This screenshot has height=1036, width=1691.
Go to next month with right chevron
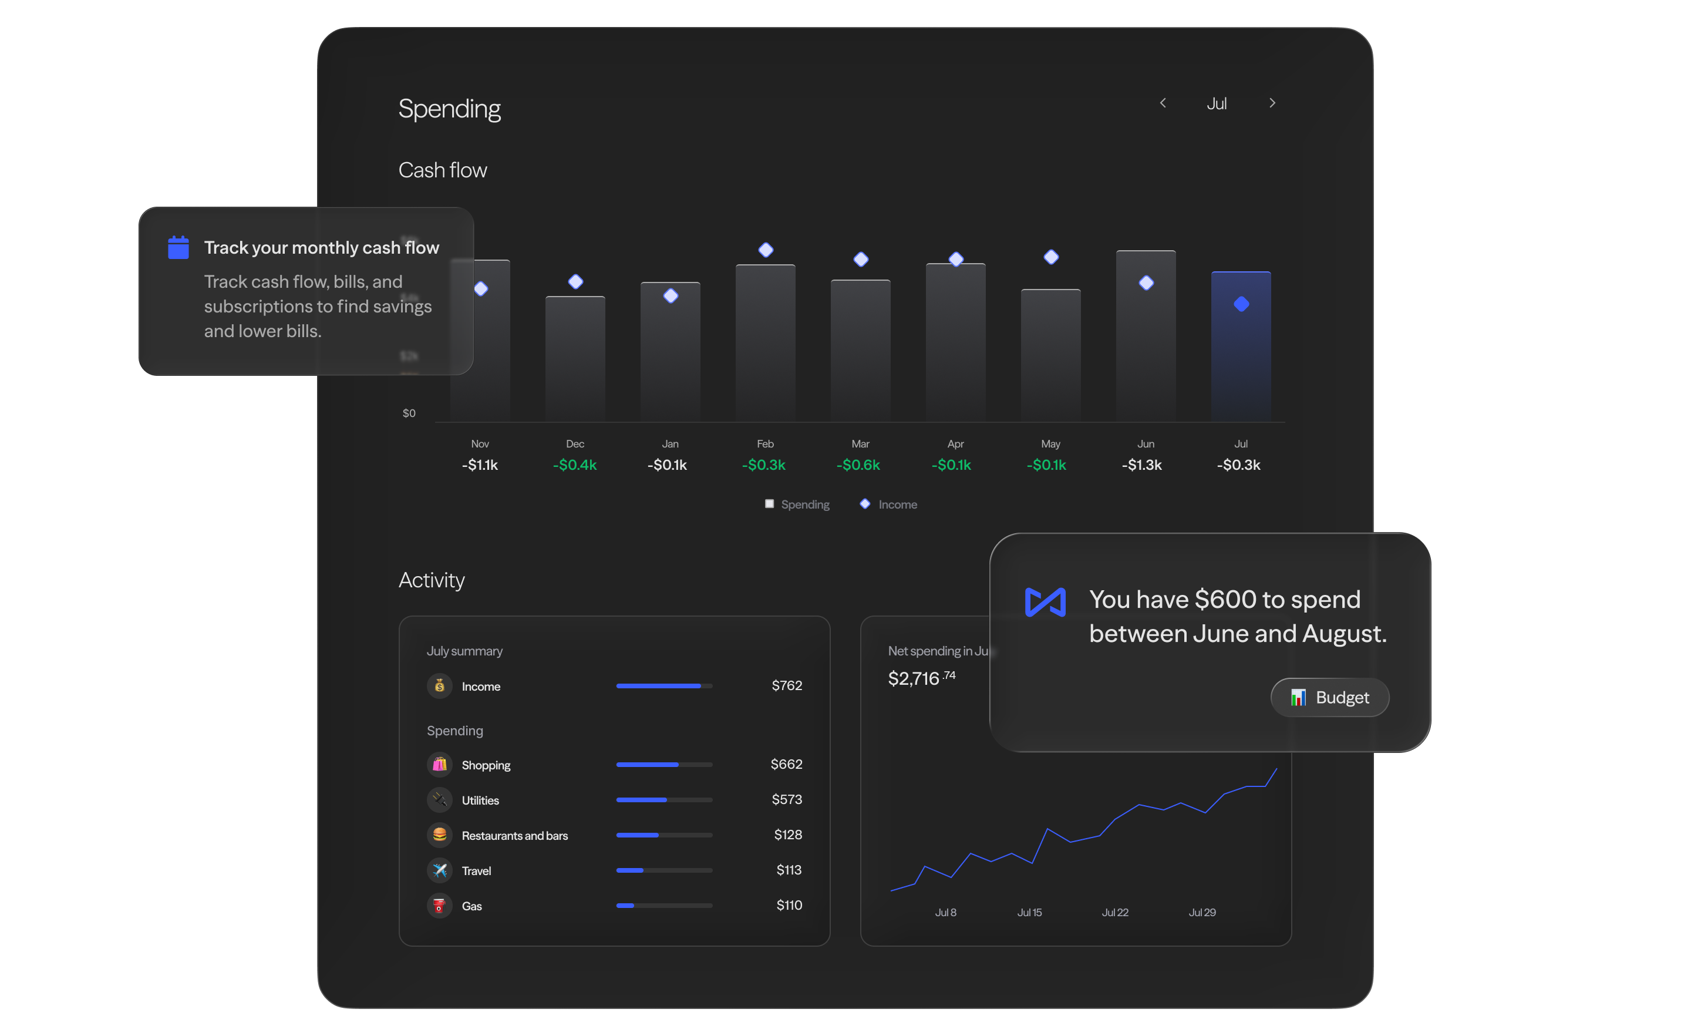[1272, 103]
